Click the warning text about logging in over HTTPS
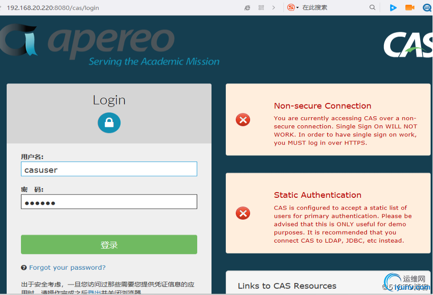This screenshot has height=295, width=433. (x=345, y=131)
